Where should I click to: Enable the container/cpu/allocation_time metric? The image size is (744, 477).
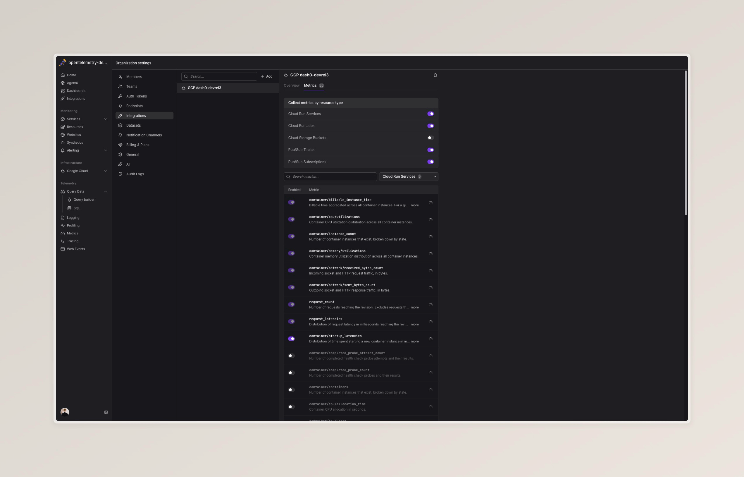[x=291, y=407]
